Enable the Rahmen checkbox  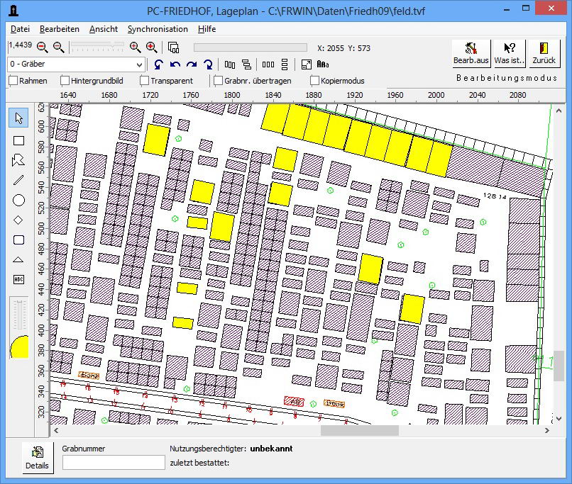tap(13, 81)
